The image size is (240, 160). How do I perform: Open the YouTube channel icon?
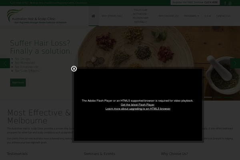tap(230, 3)
